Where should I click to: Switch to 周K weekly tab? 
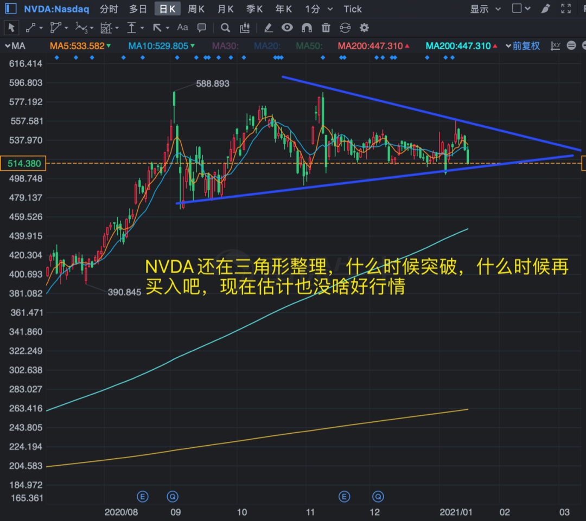click(196, 9)
